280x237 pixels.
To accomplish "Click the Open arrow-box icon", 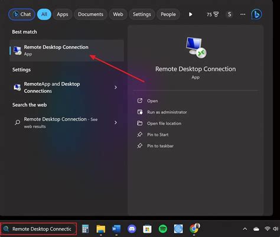I will 140,100.
